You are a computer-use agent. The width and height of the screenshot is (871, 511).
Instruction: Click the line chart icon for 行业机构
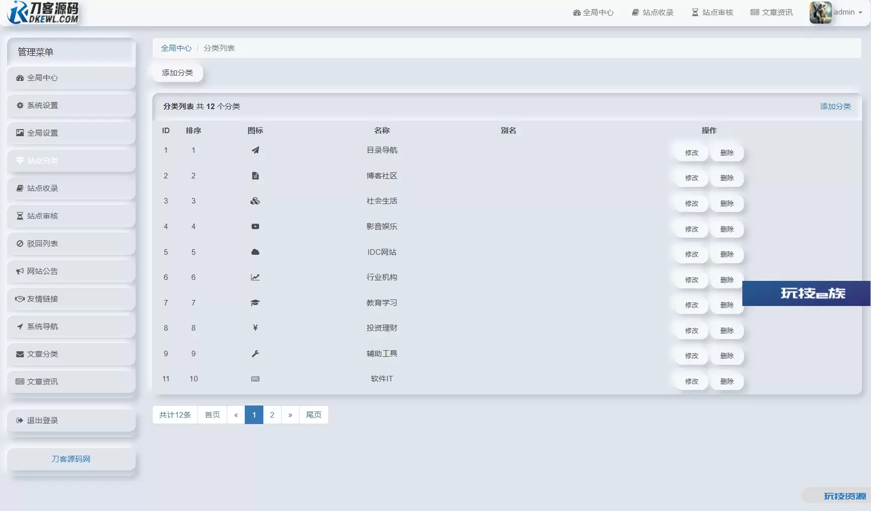click(x=255, y=277)
